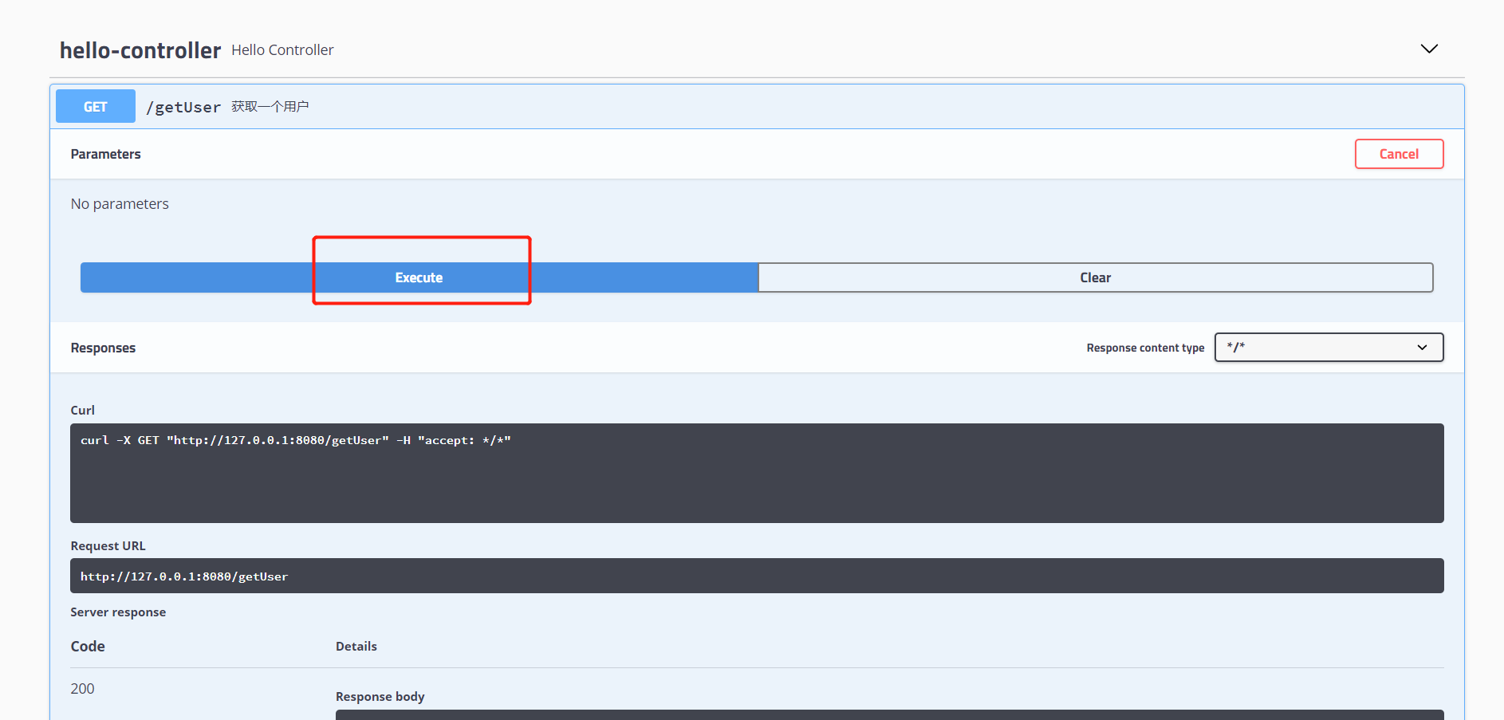The width and height of the screenshot is (1504, 720).
Task: Cancel the try-it-out mode
Action: tap(1399, 154)
